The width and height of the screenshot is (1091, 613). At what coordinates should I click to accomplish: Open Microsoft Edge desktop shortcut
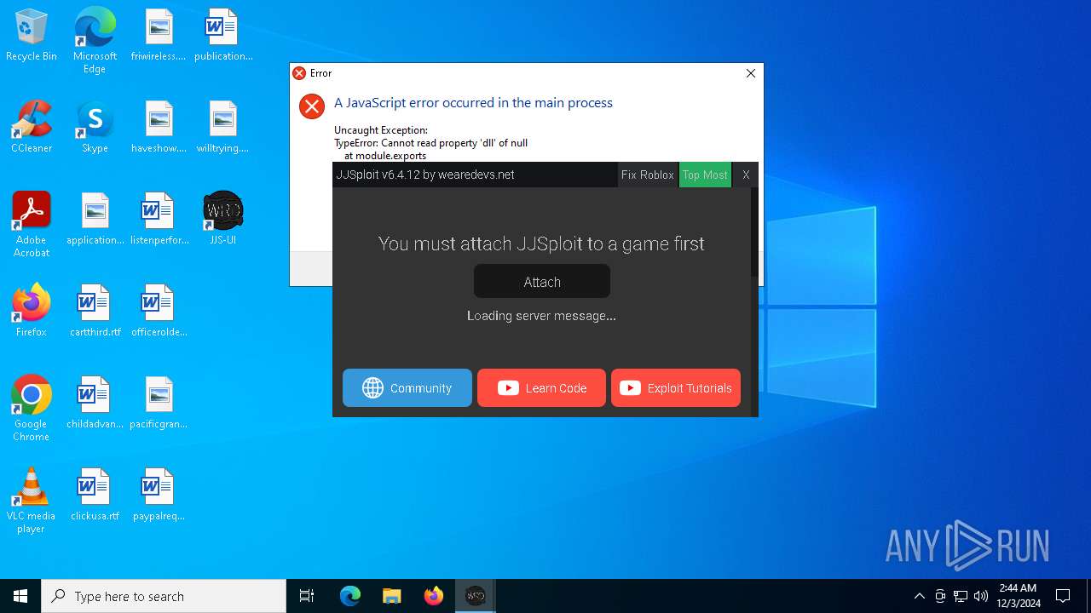[x=95, y=41]
